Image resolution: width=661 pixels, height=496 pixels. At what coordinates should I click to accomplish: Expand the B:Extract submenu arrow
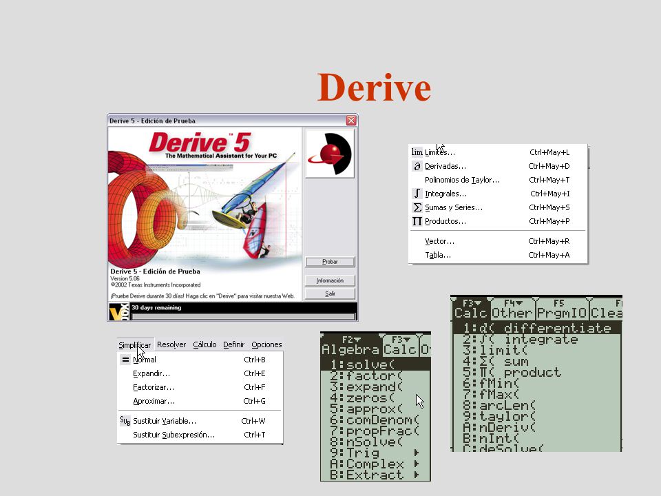[417, 475]
